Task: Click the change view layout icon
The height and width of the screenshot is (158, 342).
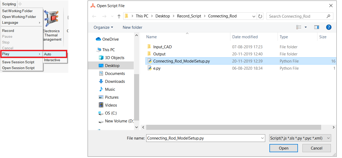Action: coord(299,27)
